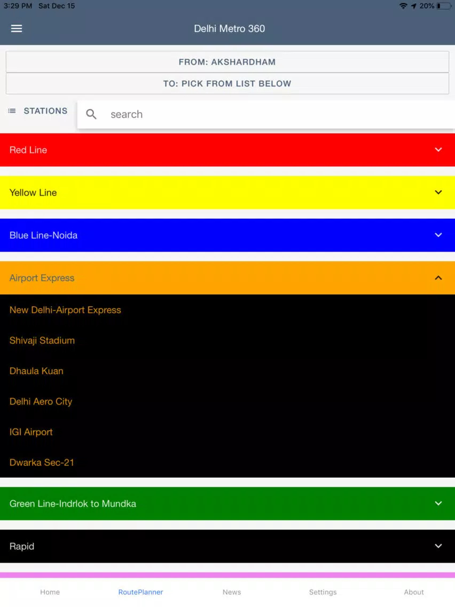The height and width of the screenshot is (607, 455).
Task: Expand the Red Line chevron
Action: 438,150
